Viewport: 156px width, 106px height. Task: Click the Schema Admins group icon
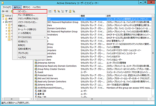pyautogui.click(x=36, y=85)
